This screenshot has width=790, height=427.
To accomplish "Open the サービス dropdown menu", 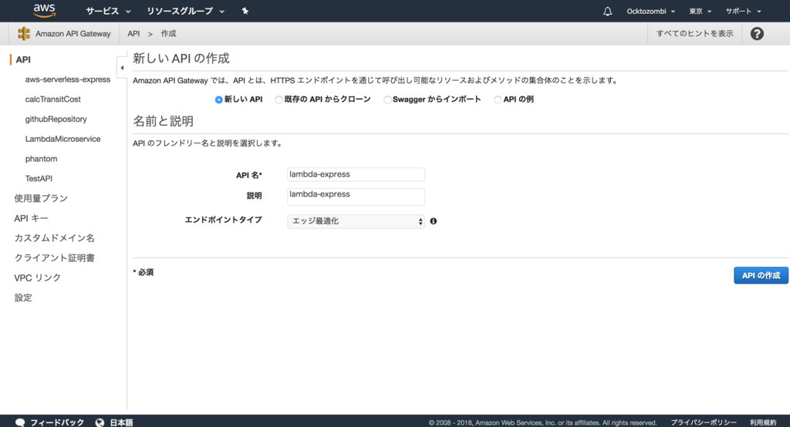I will pos(108,11).
